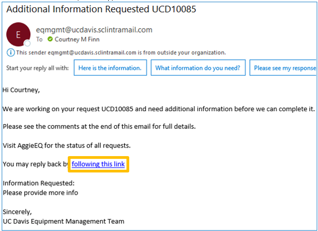The height and width of the screenshot is (231, 318).
Task: Click the green check icon beside Courtney
Action: [50, 39]
